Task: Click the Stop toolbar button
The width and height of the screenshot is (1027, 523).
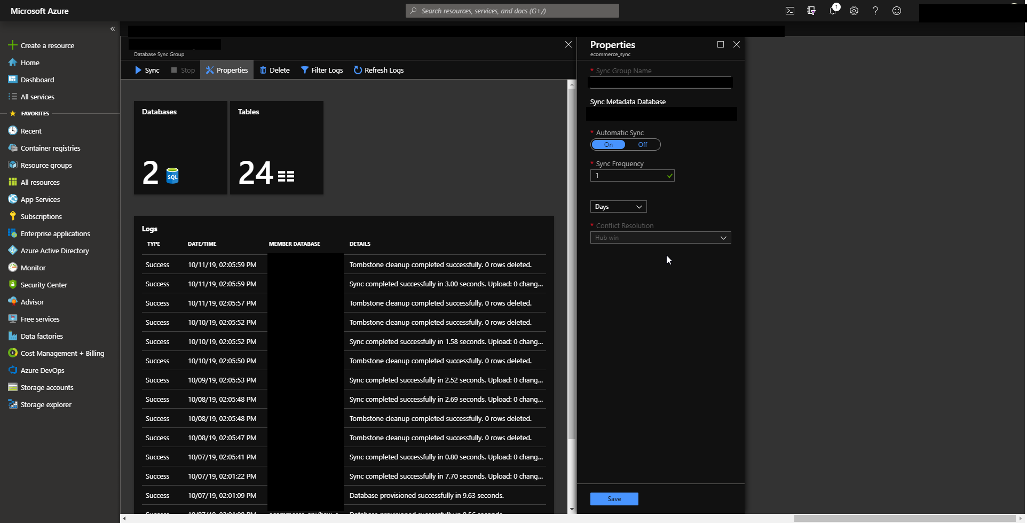Action: click(183, 70)
